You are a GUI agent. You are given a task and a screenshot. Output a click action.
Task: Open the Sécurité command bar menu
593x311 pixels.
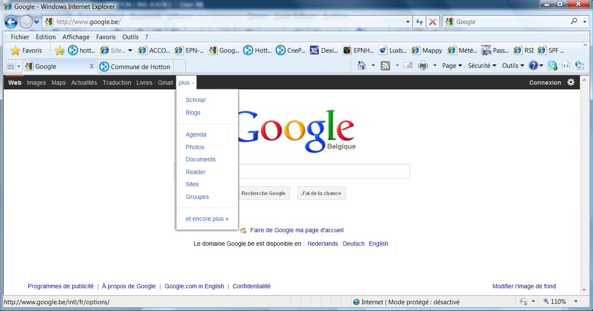482,66
